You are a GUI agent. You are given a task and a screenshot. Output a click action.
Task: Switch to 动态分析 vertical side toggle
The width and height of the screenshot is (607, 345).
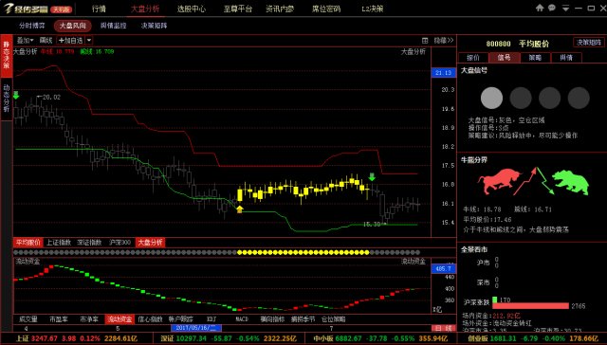click(7, 99)
